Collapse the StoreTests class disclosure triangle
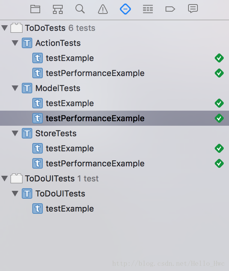Viewport: 229px width, 271px height. (x=15, y=133)
